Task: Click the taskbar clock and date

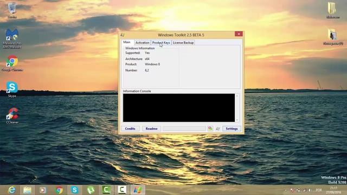Action: pos(333,190)
